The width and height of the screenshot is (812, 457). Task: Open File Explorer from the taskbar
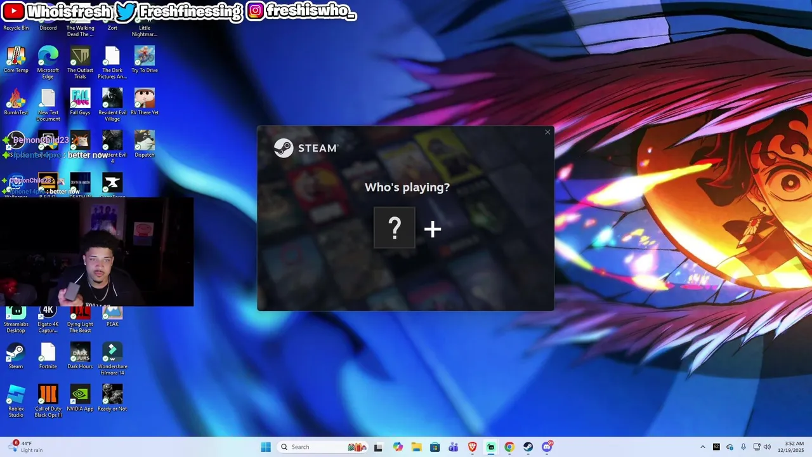[x=416, y=447]
